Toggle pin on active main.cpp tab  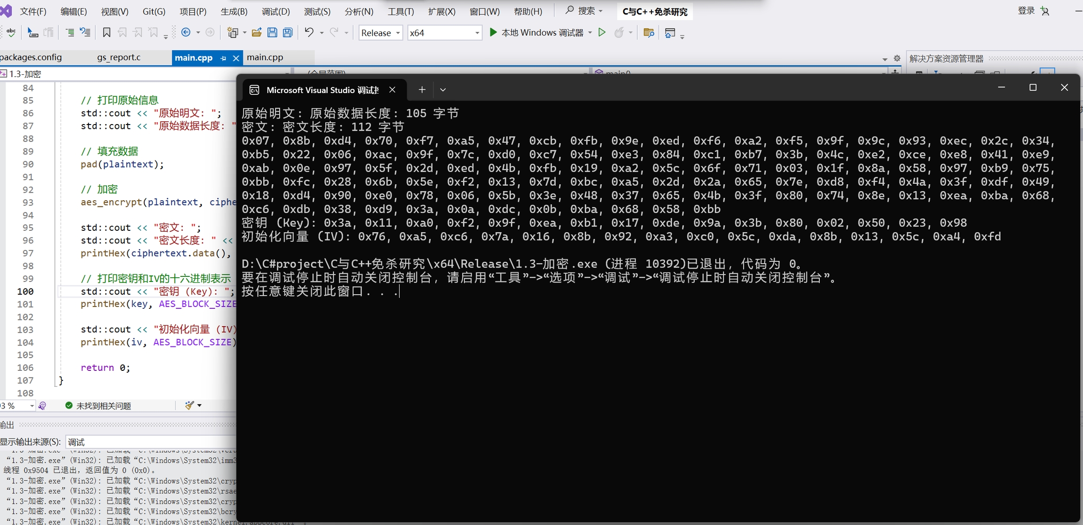[x=223, y=58]
